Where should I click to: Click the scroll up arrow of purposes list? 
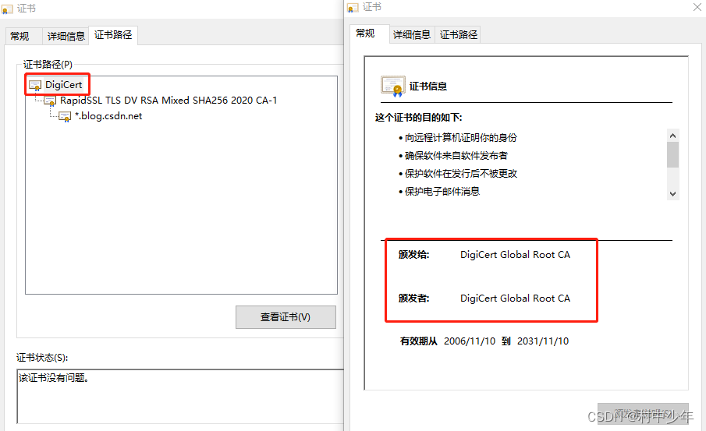[672, 136]
